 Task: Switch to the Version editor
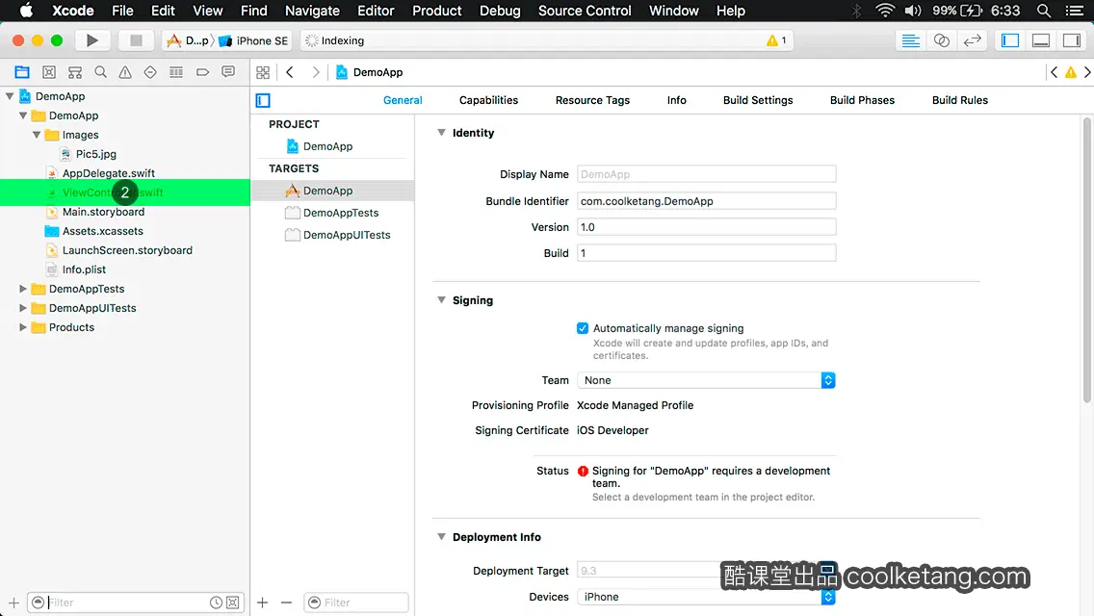(972, 40)
